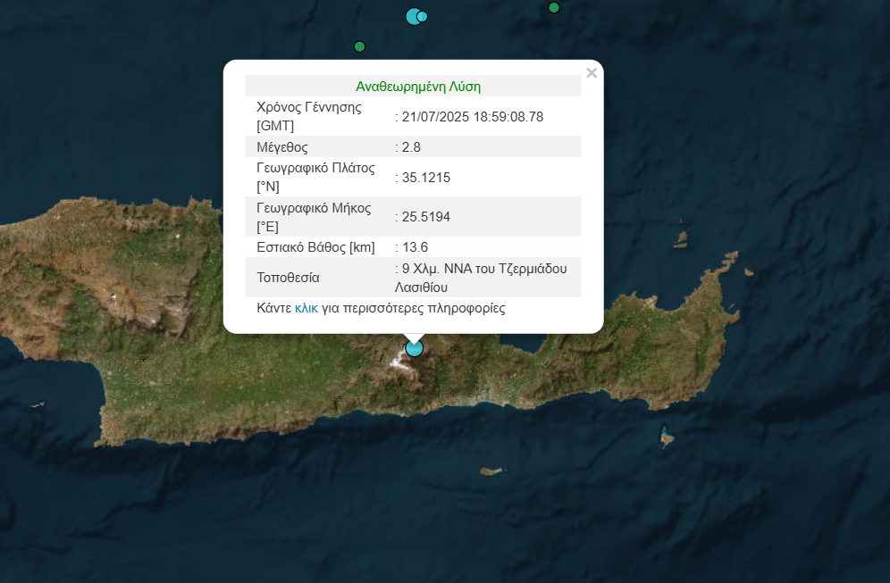Select the 'Μέγεθος' label
Viewport: 890px width, 583px height.
pyautogui.click(x=282, y=147)
